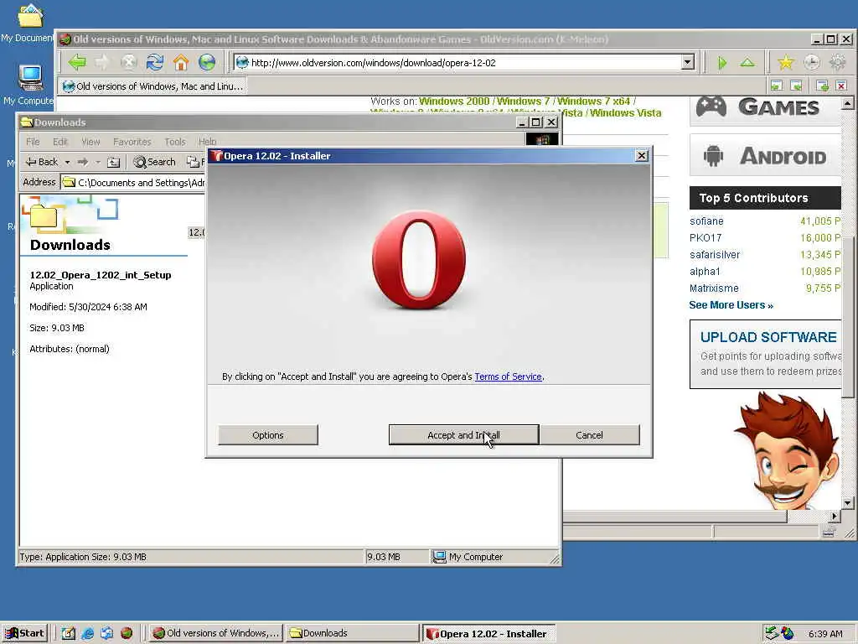Click See More Users link
This screenshot has height=644, width=858.
pos(731,305)
